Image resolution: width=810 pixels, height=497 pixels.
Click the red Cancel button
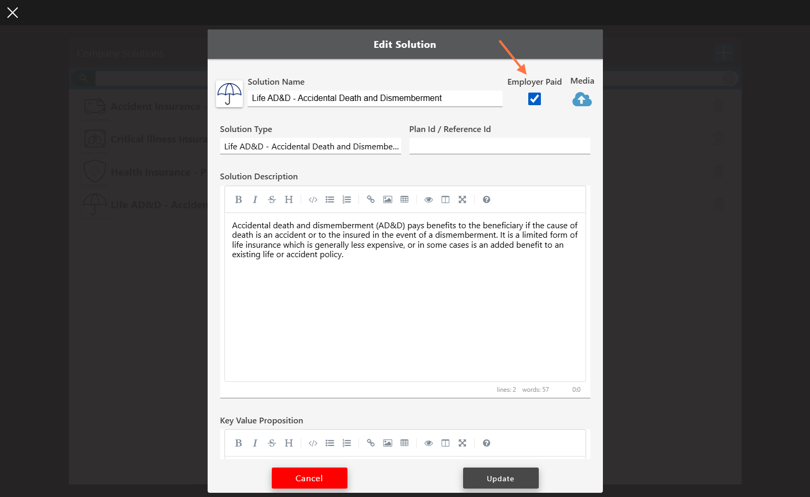[x=310, y=478]
